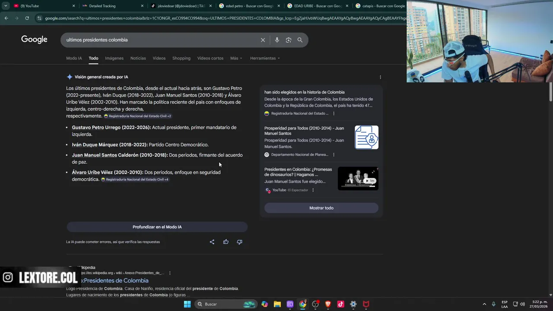Open the Videos tab
The image size is (553, 311).
(159, 58)
